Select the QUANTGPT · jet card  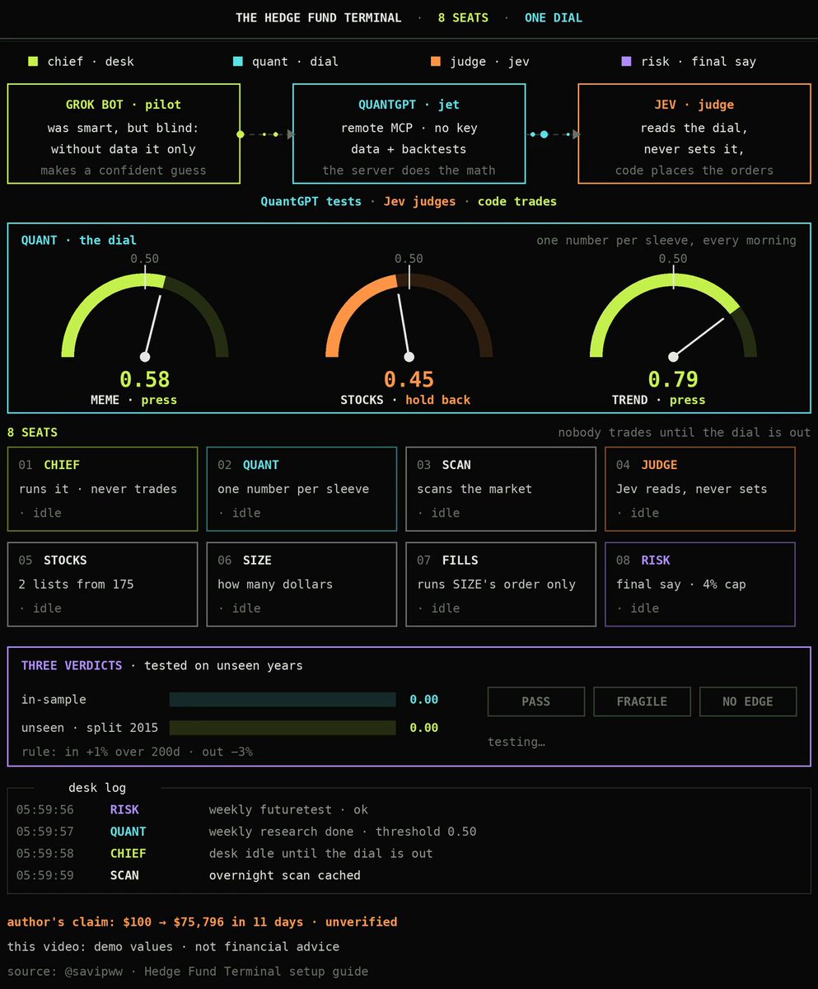pyautogui.click(x=409, y=134)
